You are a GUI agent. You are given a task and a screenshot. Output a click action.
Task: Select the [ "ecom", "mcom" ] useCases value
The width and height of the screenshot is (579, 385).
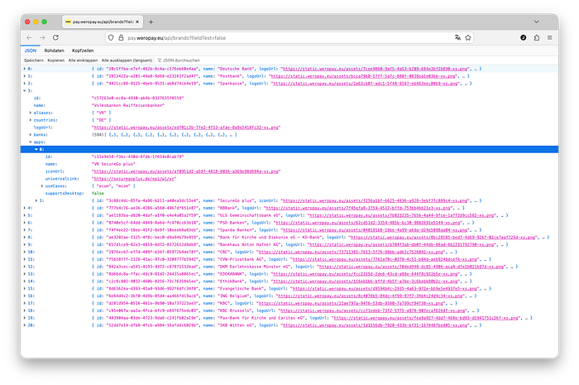click(x=114, y=185)
